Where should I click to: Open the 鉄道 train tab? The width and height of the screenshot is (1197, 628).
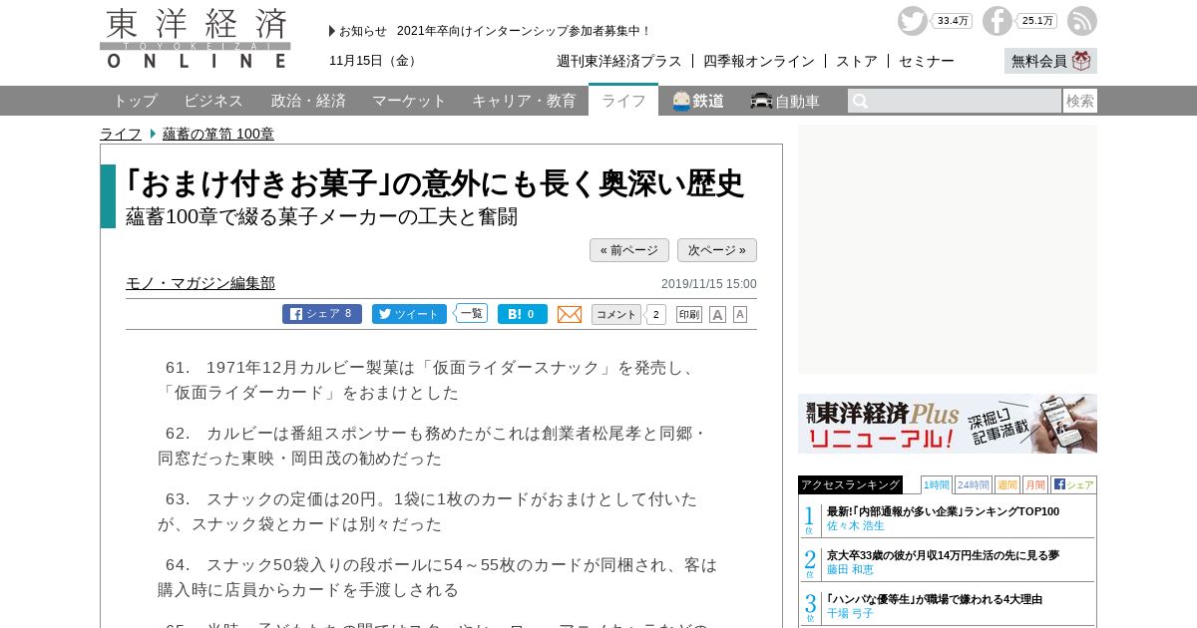point(698,101)
